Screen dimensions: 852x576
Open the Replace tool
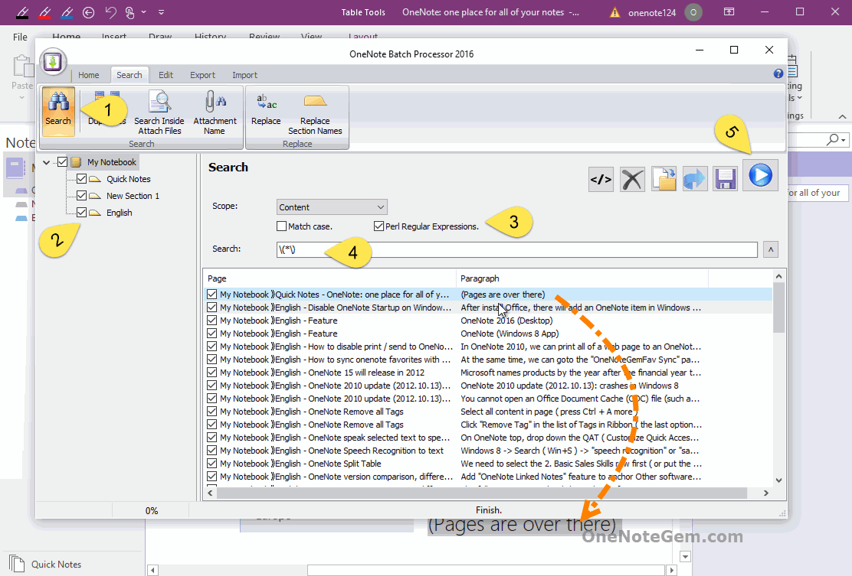[266, 109]
